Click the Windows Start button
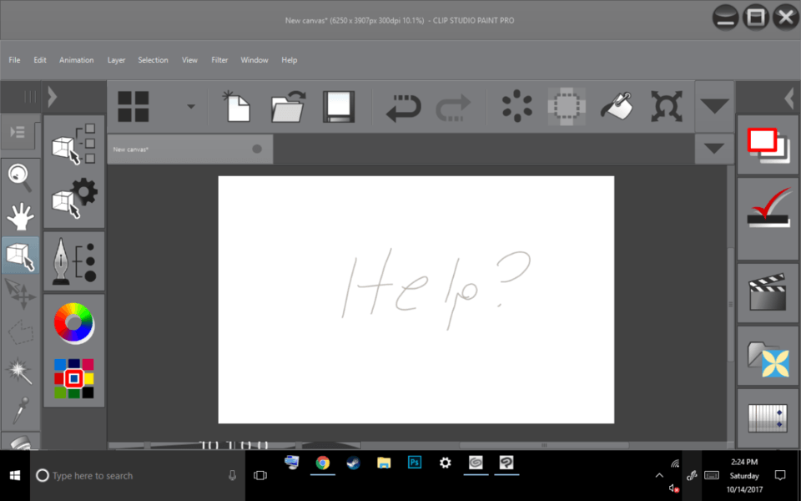 pos(15,475)
